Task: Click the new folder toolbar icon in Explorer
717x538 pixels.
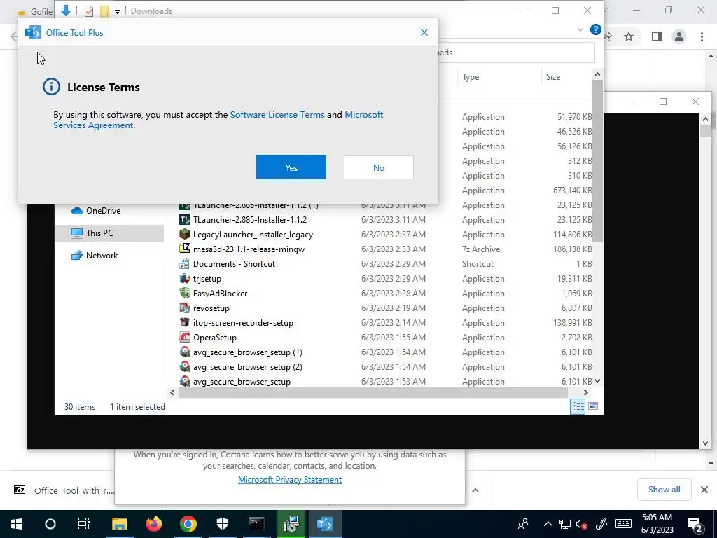Action: click(104, 11)
